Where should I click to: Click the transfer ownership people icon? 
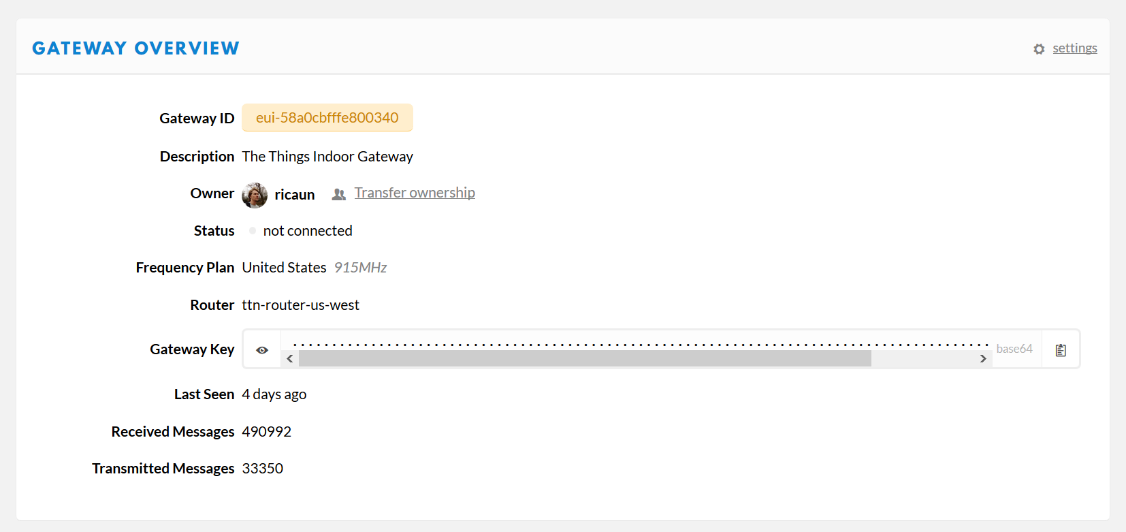[x=339, y=194]
